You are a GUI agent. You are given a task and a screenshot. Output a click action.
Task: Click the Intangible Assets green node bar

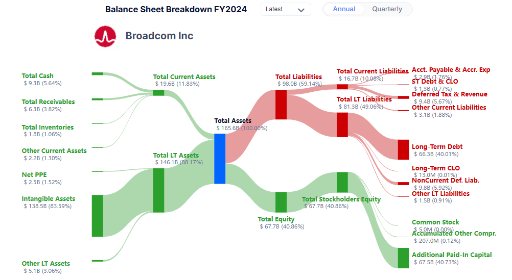point(97,216)
